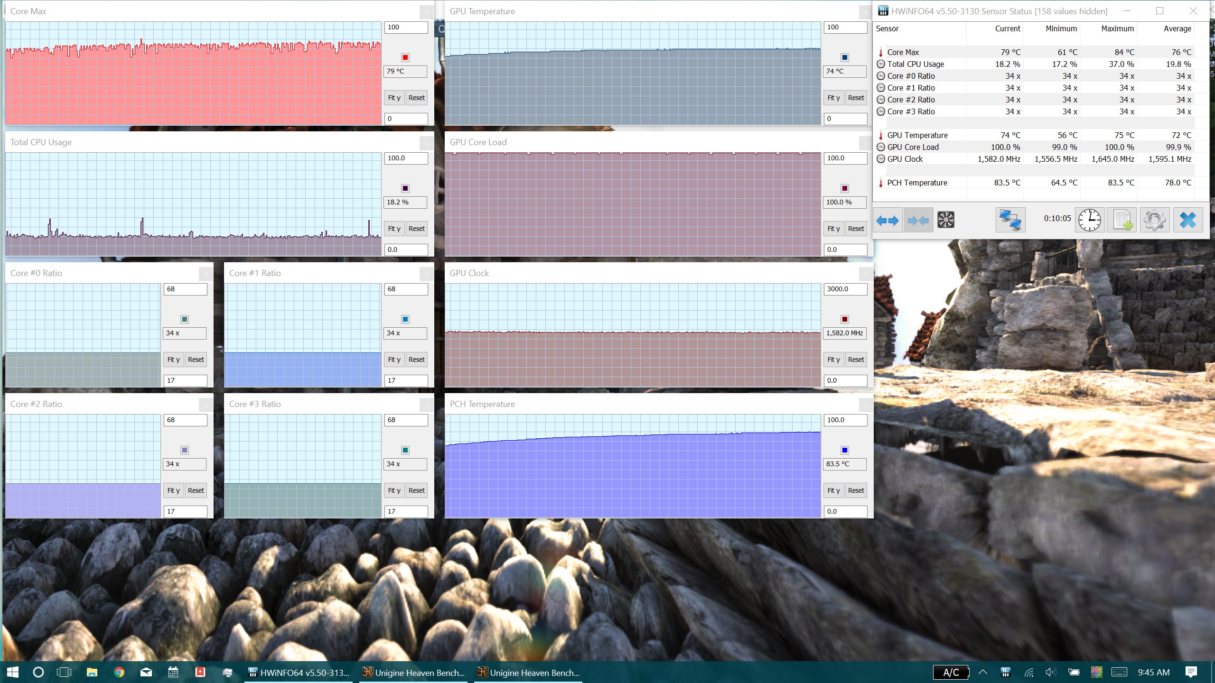The width and height of the screenshot is (1215, 683).
Task: Click the GPU Clock maximum value 1,645.0 MHz
Action: 1112,159
